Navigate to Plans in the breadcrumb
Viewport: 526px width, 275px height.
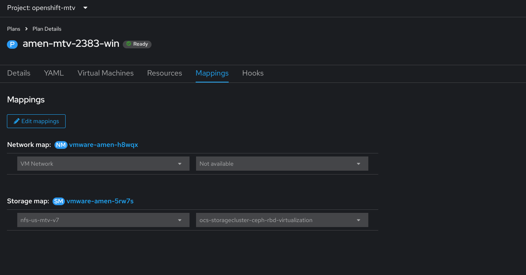(x=14, y=29)
